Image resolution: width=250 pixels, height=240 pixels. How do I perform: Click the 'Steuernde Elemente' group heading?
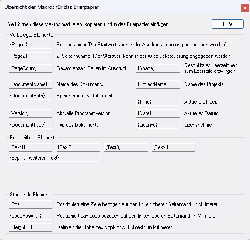(x=31, y=195)
